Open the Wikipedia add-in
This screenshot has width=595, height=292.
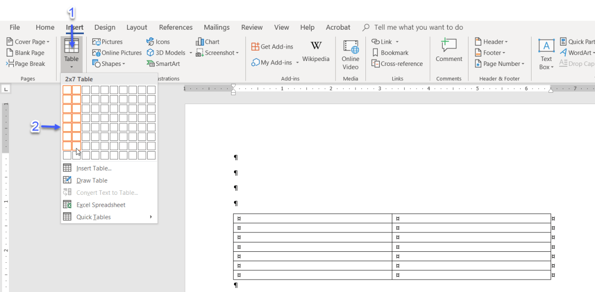[x=316, y=52]
